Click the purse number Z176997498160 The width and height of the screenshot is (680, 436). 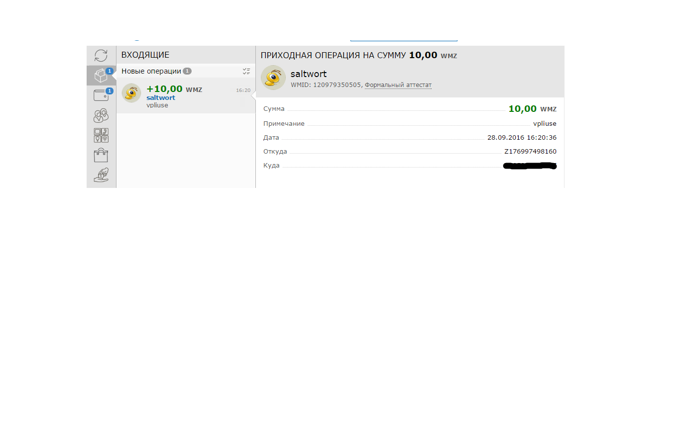530,152
